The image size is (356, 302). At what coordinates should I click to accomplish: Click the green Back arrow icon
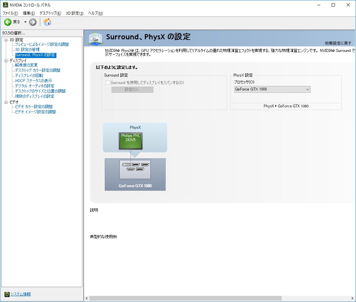tap(7, 22)
